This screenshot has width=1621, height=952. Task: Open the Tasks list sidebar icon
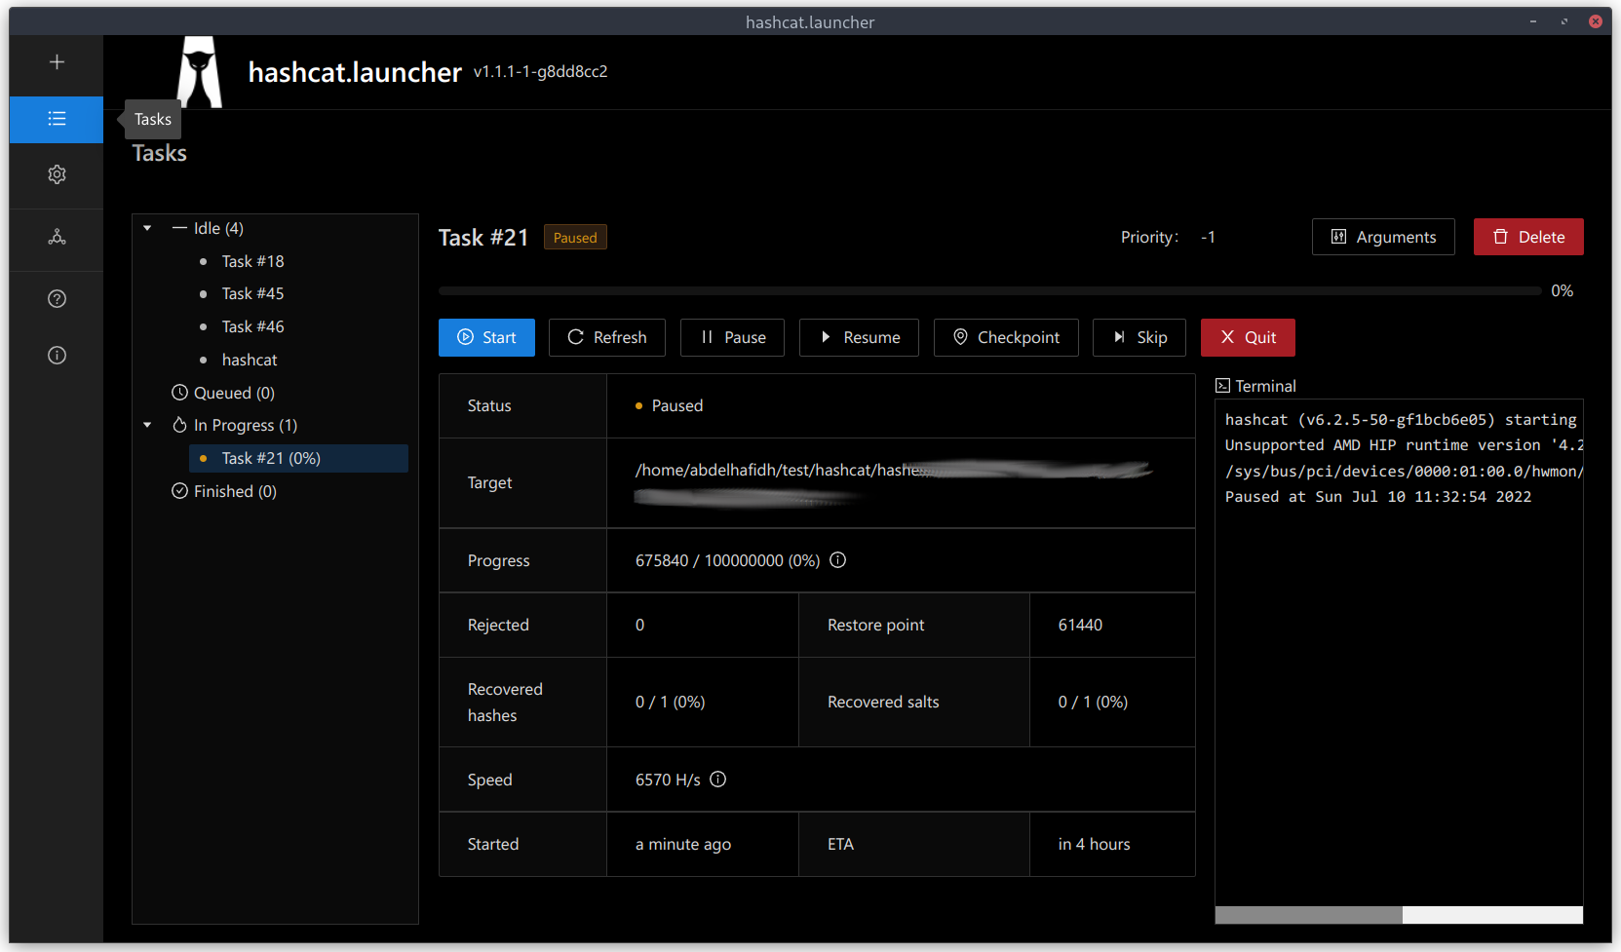pyautogui.click(x=57, y=119)
